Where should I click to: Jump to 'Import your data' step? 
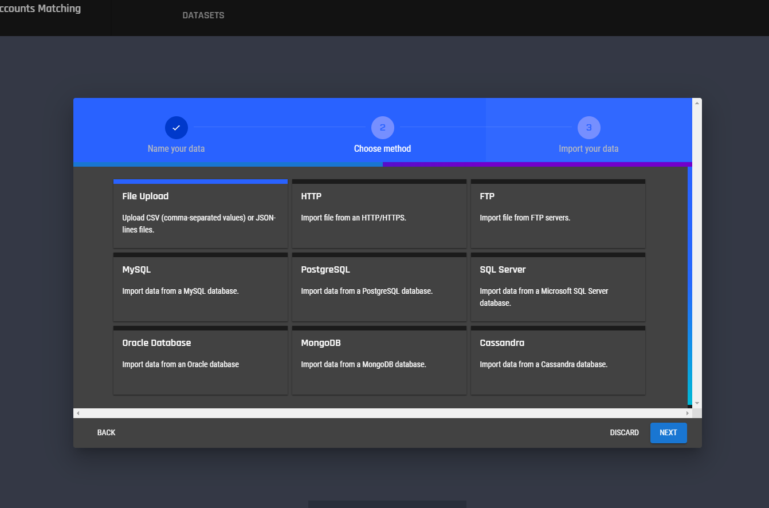point(588,148)
